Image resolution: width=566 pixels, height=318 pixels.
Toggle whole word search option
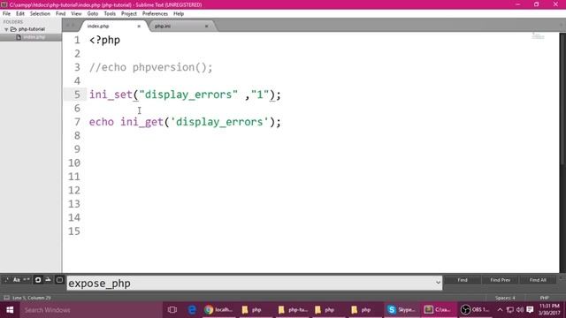coord(27,280)
